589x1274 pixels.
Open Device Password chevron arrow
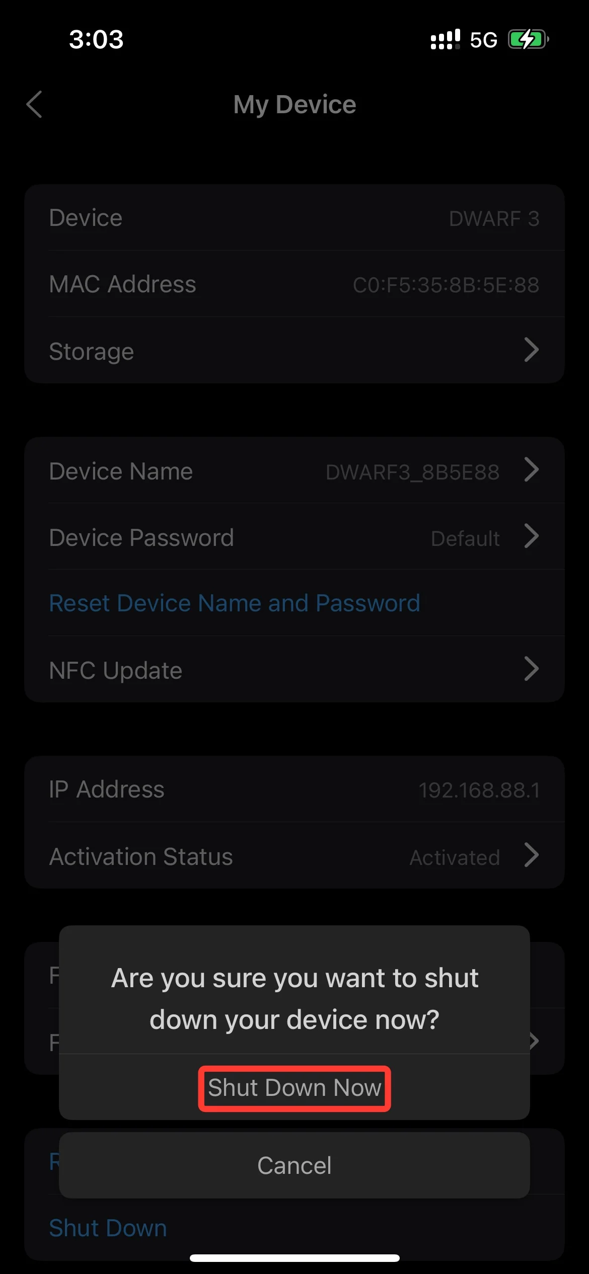(x=531, y=536)
